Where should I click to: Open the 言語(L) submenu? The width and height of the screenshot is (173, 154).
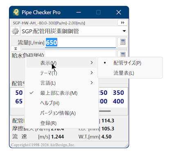point(61,83)
